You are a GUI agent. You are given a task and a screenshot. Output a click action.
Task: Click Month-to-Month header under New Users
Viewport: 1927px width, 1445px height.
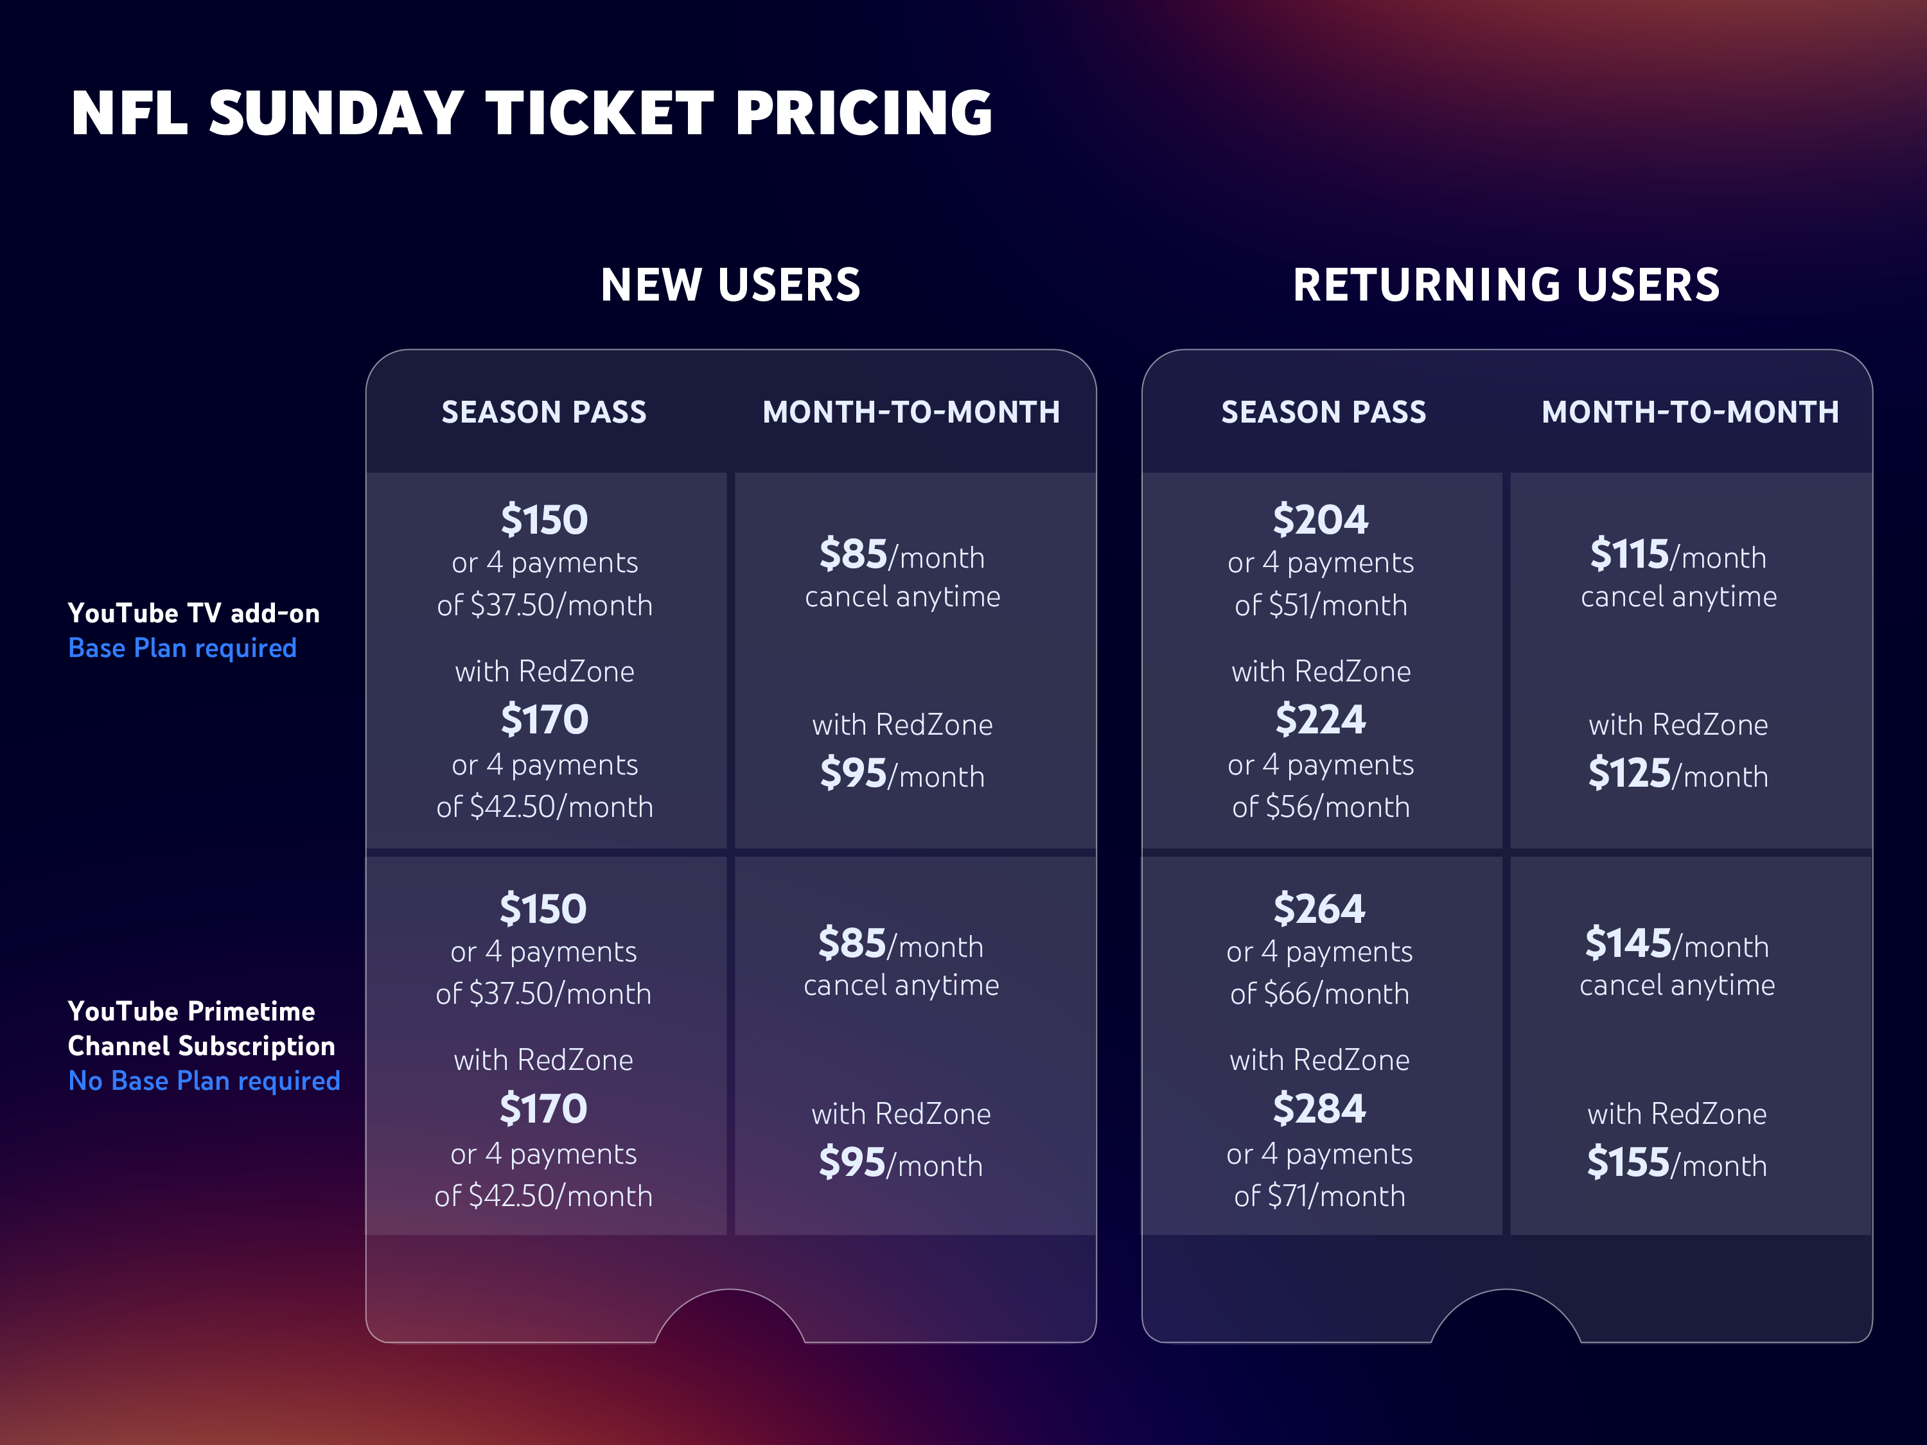[911, 412]
